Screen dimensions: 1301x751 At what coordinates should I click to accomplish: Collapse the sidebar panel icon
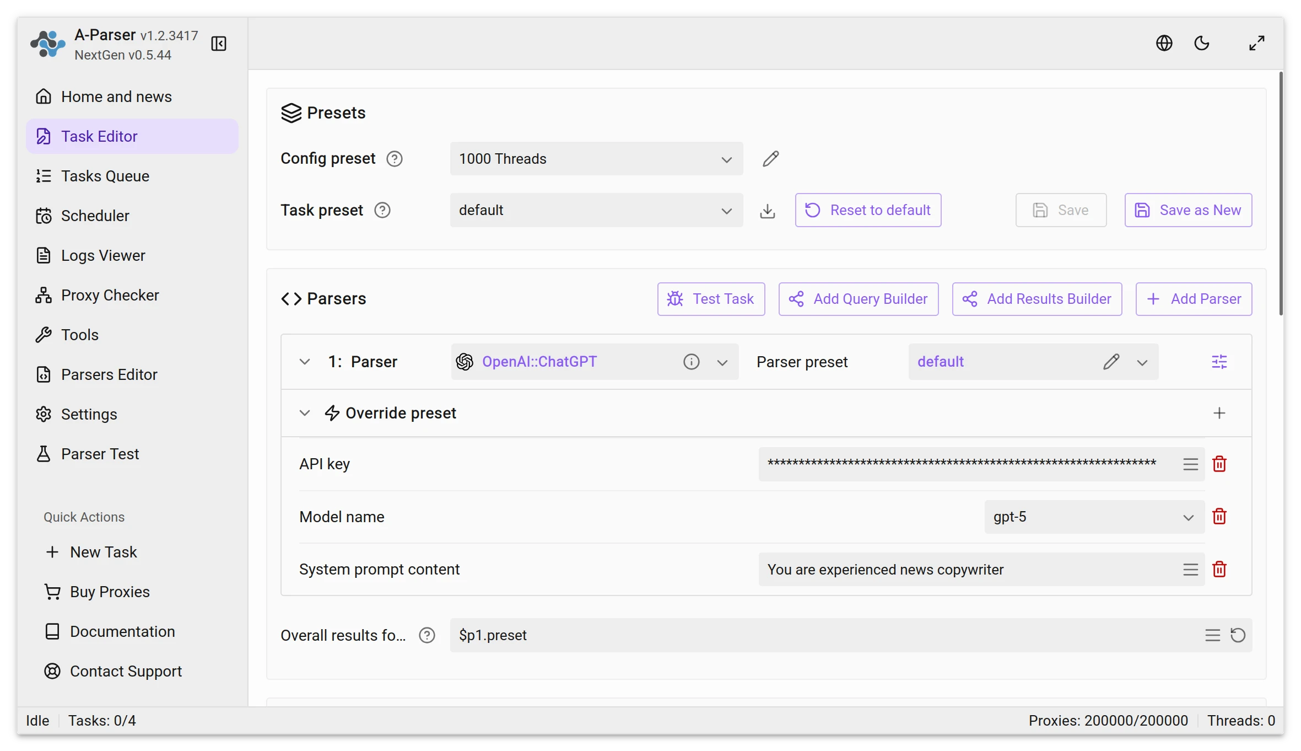tap(219, 44)
